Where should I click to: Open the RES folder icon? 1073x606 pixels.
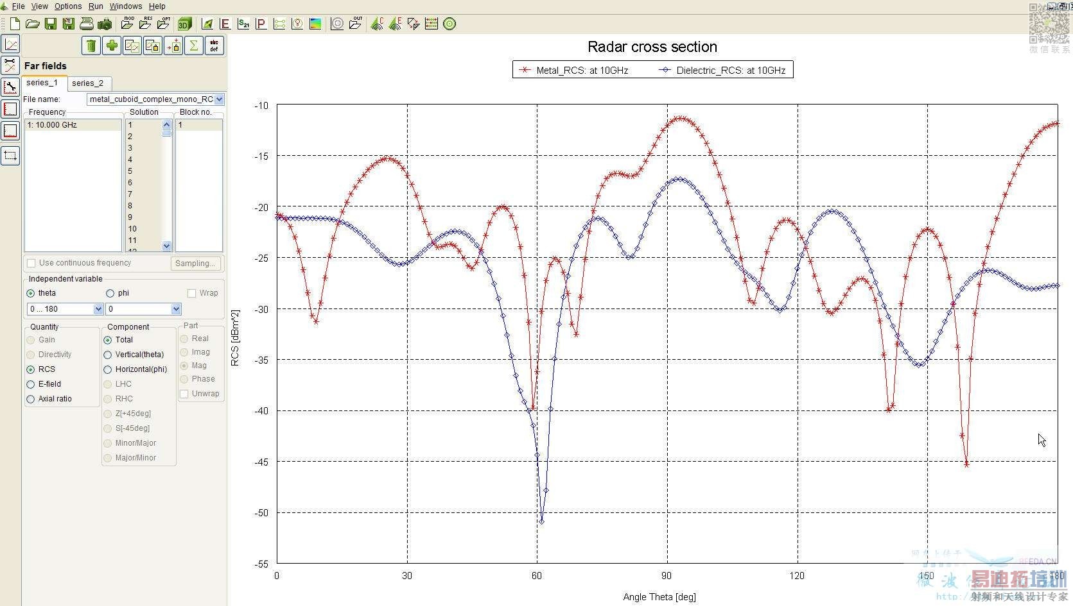pyautogui.click(x=146, y=24)
